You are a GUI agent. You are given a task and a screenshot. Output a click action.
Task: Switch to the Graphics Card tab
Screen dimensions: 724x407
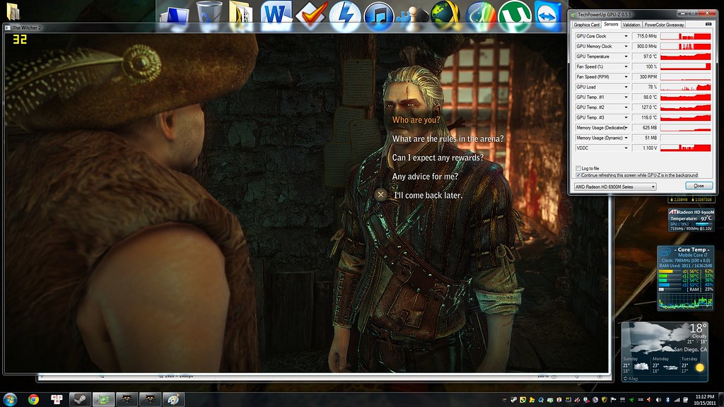(586, 25)
